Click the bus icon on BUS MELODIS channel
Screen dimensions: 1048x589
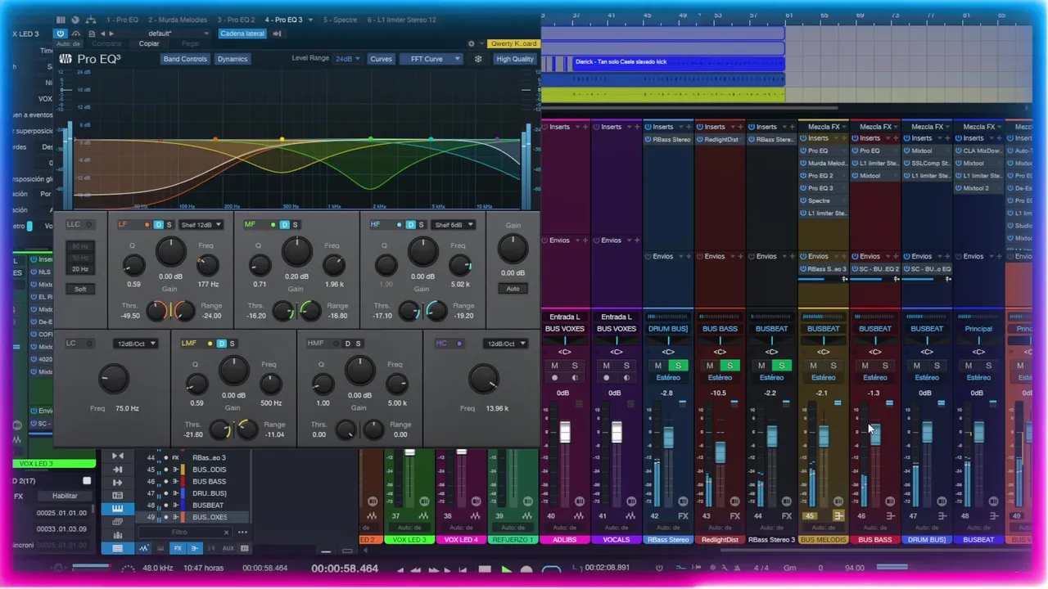click(x=838, y=516)
